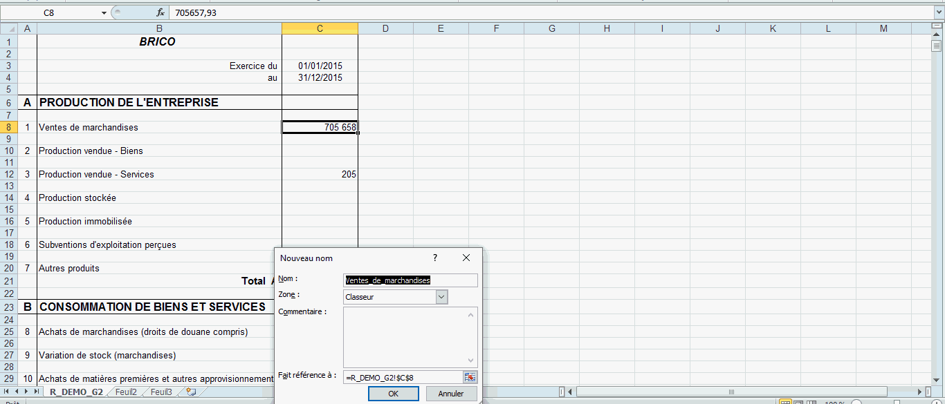The height and width of the screenshot is (404, 945).
Task: Click the dialog help question mark
Action: (435, 258)
